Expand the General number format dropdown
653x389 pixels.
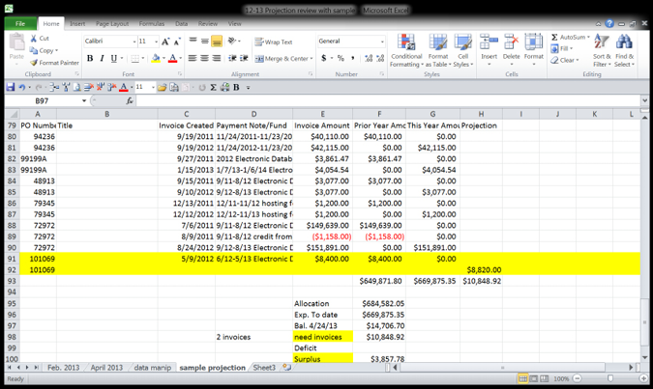point(382,42)
